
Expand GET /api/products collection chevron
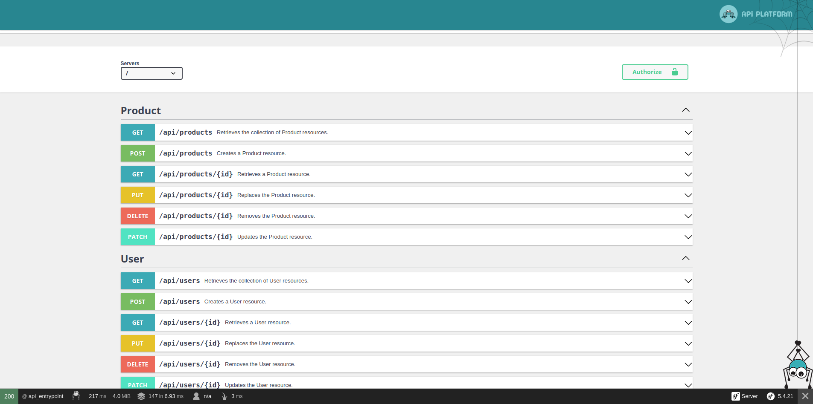click(688, 133)
